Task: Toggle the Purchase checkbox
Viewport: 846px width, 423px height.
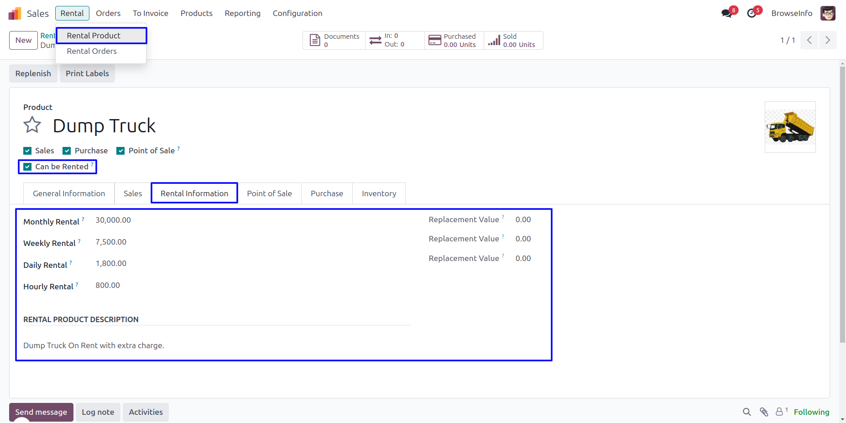Action: [67, 151]
